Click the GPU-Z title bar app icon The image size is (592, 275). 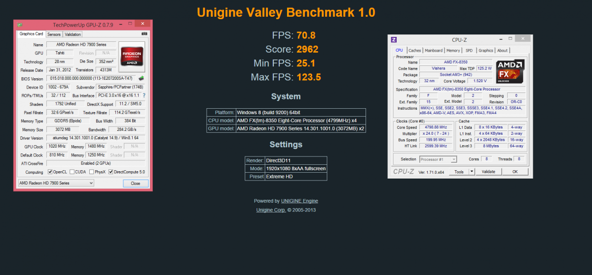pyautogui.click(x=20, y=24)
